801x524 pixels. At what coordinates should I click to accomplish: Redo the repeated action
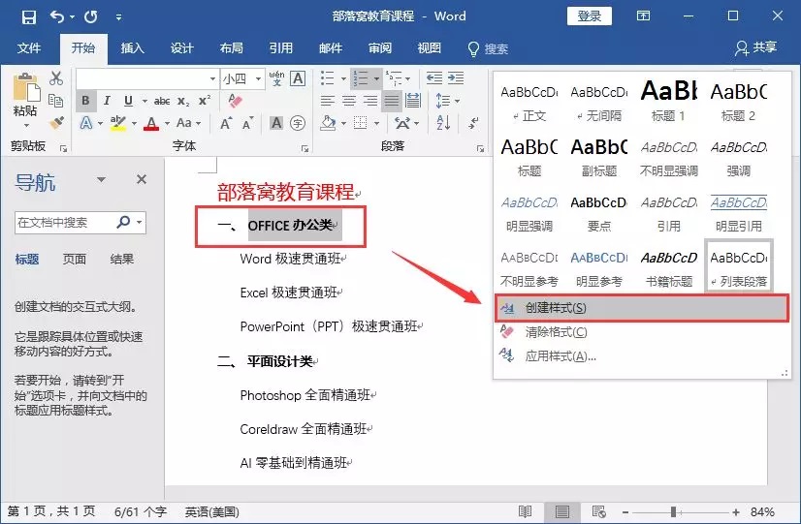[91, 16]
